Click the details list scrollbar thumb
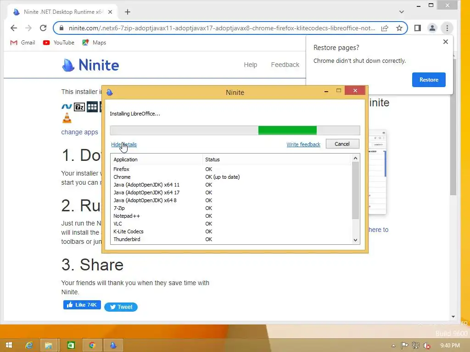This screenshot has width=470, height=352. [x=355, y=190]
